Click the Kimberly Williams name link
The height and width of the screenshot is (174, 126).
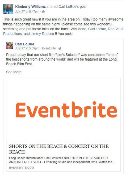(x=30, y=7)
